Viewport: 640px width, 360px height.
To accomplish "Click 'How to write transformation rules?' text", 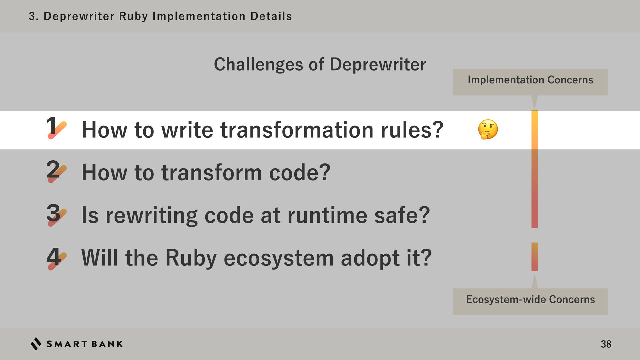I will pyautogui.click(x=263, y=130).
